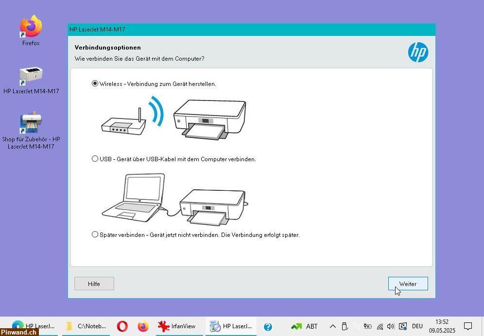Viewport: 484px width, 336px height.
Task: Click the Weiter button
Action: pyautogui.click(x=408, y=284)
